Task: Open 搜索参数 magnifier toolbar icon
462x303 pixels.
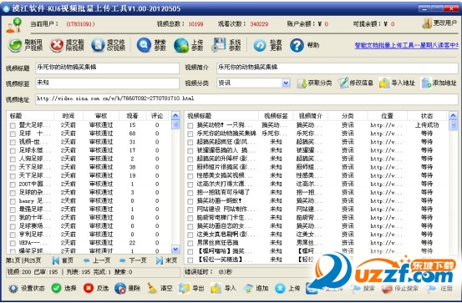Action: (144, 45)
